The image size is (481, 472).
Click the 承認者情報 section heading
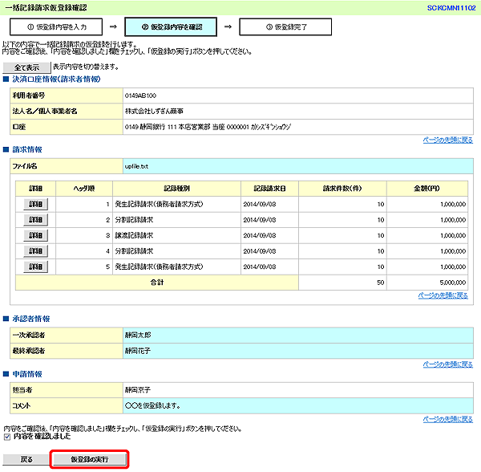coord(31,319)
